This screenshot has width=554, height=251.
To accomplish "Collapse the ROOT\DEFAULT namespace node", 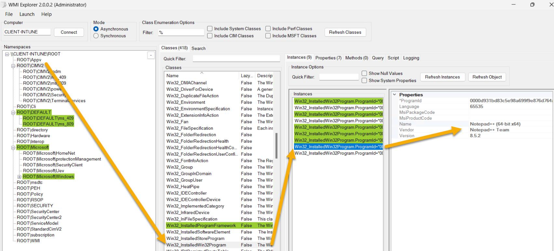I will coord(13,113).
